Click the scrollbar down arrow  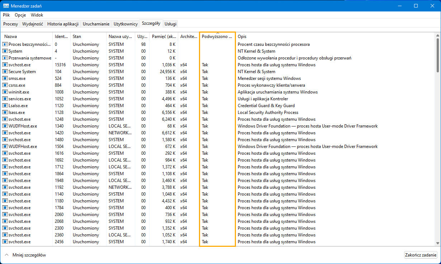pos(437,244)
